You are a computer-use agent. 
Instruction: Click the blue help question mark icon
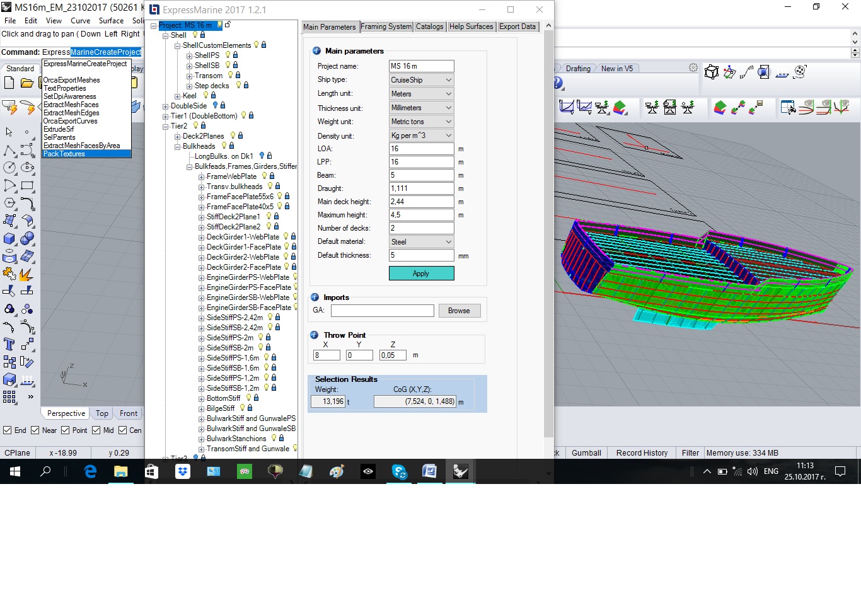tap(558, 83)
